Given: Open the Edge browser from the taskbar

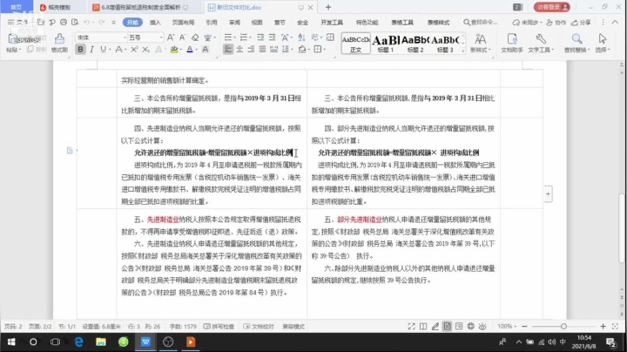Looking at the screenshot, I should 79,342.
